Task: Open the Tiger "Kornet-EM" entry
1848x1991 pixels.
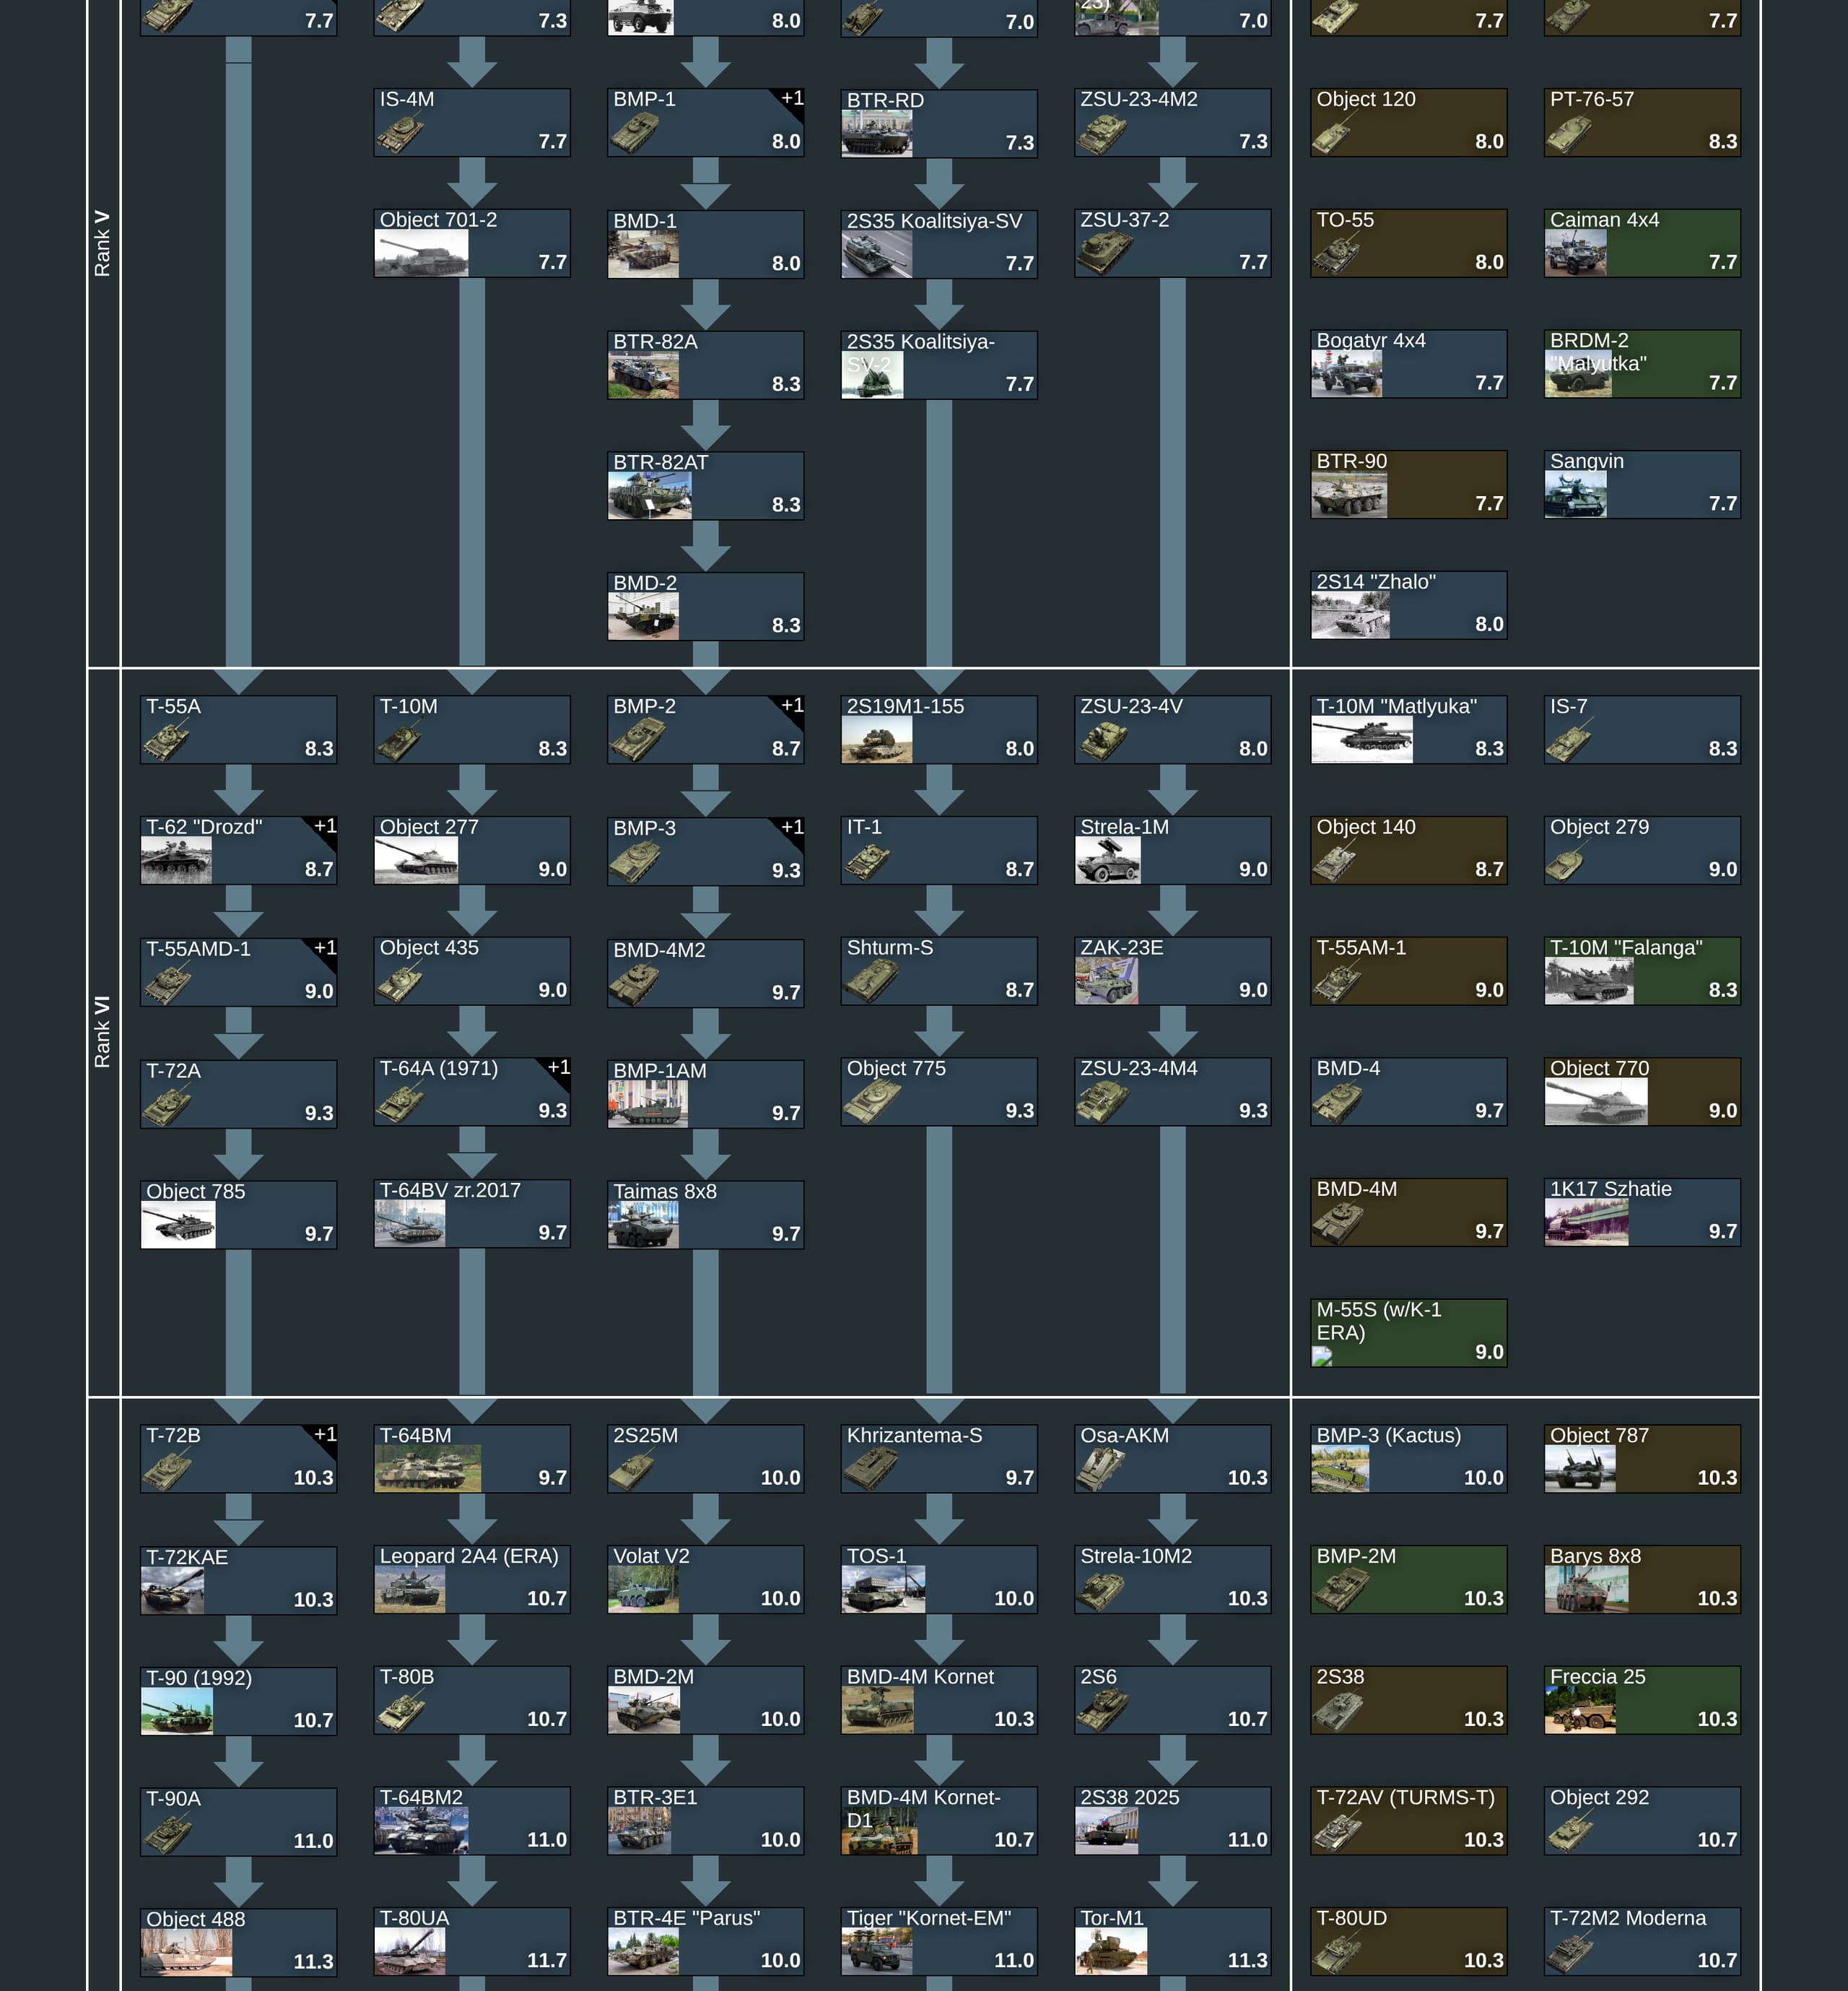Action: point(938,1941)
